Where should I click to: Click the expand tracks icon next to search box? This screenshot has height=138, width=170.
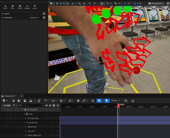(50, 105)
